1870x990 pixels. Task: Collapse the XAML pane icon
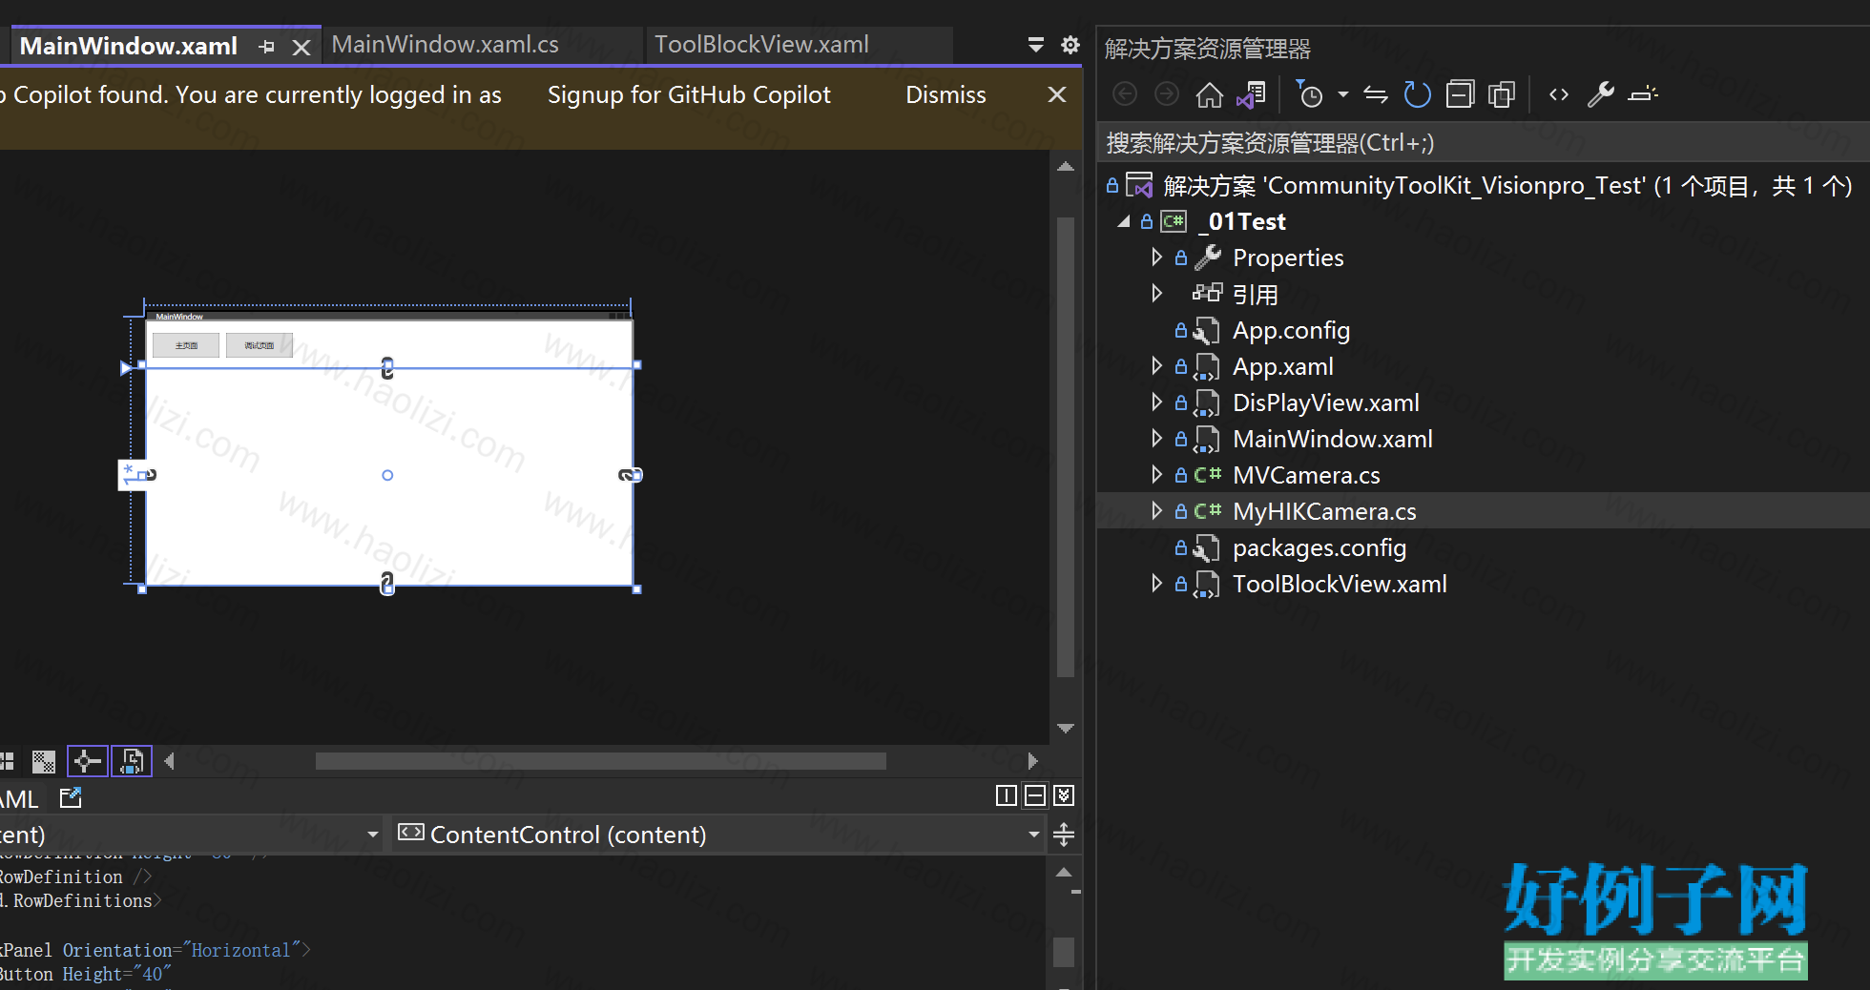click(1065, 795)
